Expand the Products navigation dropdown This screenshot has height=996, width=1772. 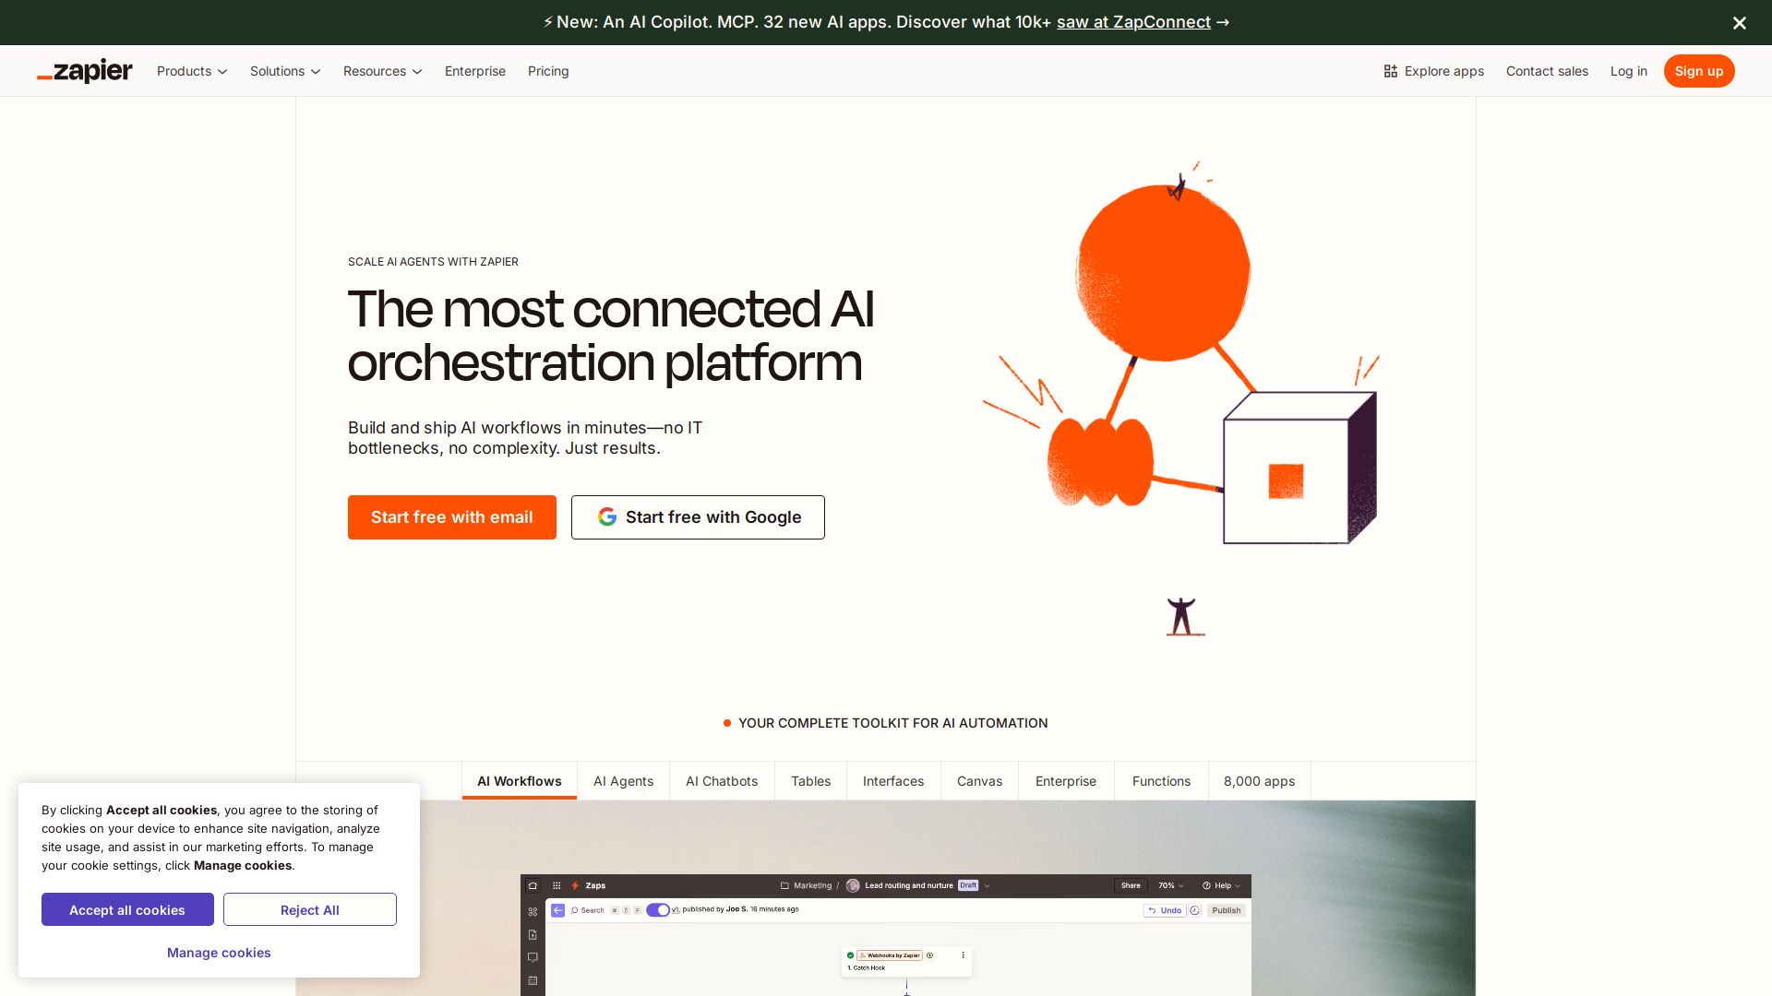pos(191,71)
